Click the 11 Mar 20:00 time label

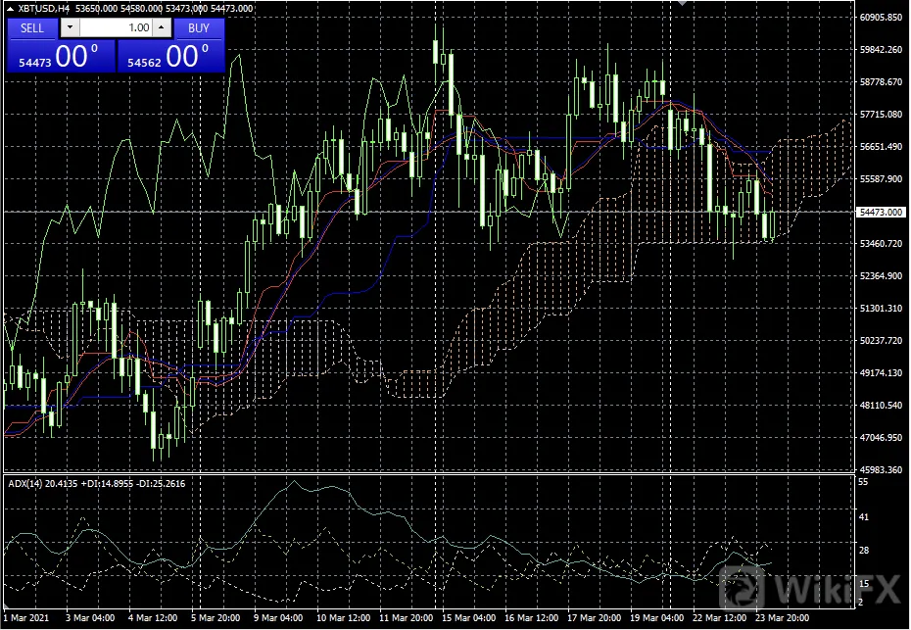(x=407, y=618)
